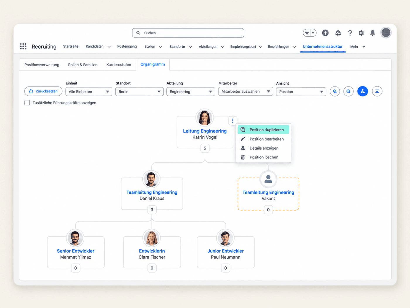The width and height of the screenshot is (410, 308).
Task: Choose Details anzeigen from context menu
Action: [263, 148]
